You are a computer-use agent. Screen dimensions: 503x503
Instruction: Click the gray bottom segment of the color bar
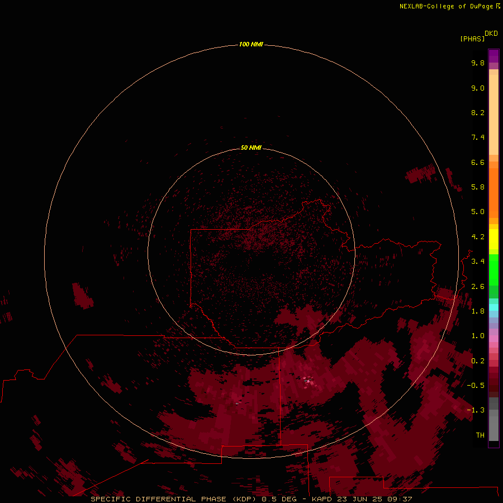pyautogui.click(x=493, y=425)
